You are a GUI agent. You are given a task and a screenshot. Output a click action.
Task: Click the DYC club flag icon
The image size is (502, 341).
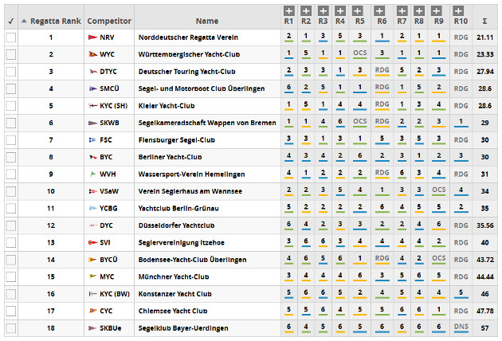click(x=92, y=225)
